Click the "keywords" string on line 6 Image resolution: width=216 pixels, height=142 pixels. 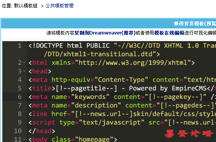point(90,97)
